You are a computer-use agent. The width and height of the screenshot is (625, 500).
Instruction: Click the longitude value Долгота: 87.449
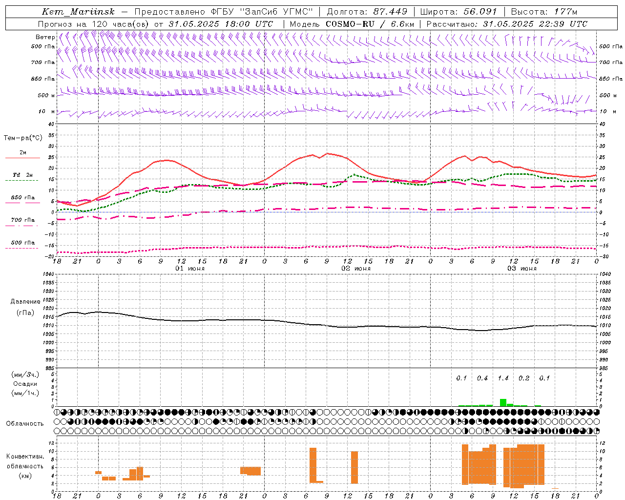[x=367, y=12]
